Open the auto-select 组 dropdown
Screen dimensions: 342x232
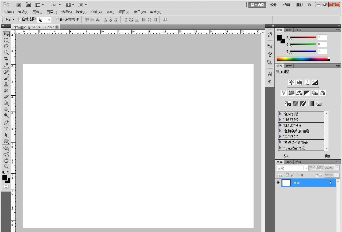[44, 20]
